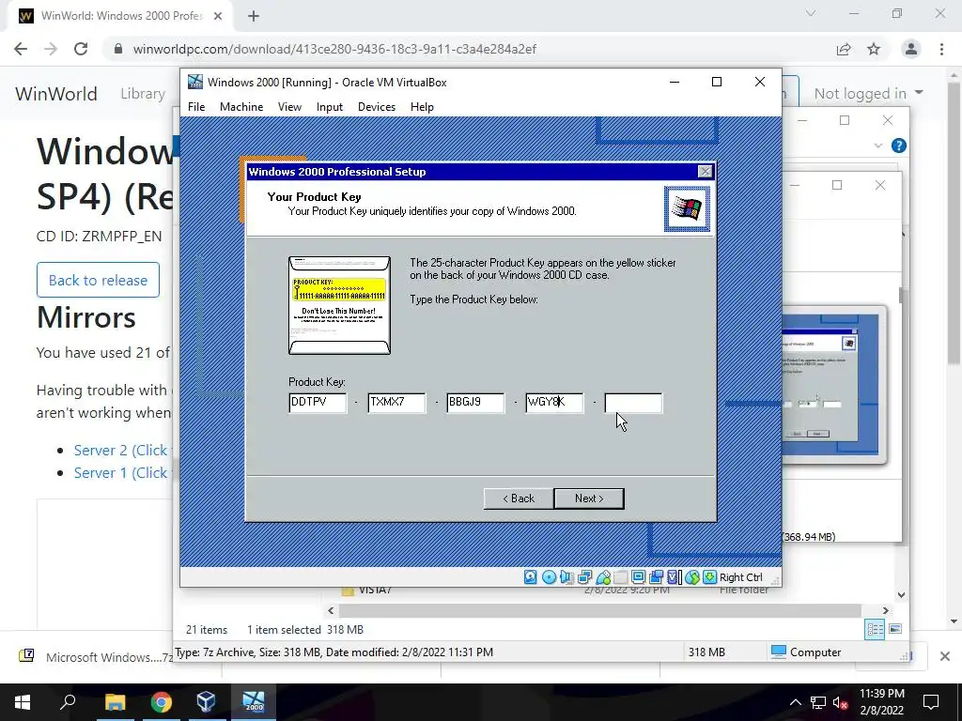Screen dimensions: 962x721
Task: Click the optical disk drive indicator
Action: click(x=549, y=577)
